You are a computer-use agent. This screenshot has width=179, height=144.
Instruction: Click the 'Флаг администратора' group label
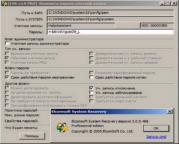[x=24, y=39]
